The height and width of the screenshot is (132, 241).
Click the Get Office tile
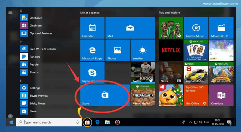[196, 96]
